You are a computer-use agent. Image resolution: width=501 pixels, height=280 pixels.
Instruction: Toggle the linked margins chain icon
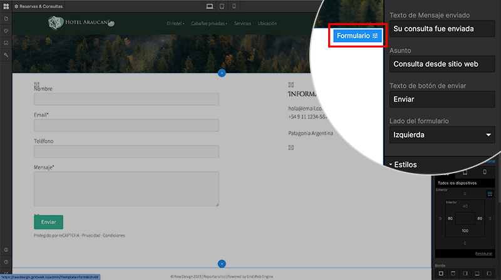[490, 194]
